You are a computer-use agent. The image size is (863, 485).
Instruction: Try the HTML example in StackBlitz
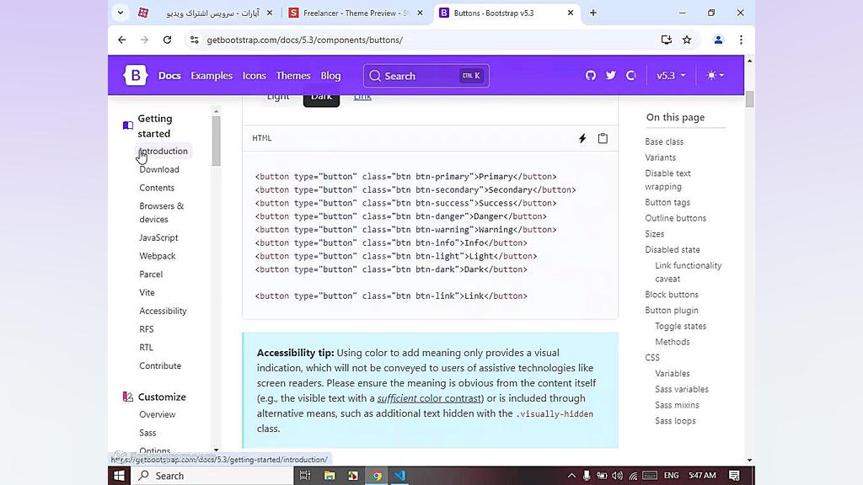[x=582, y=139]
